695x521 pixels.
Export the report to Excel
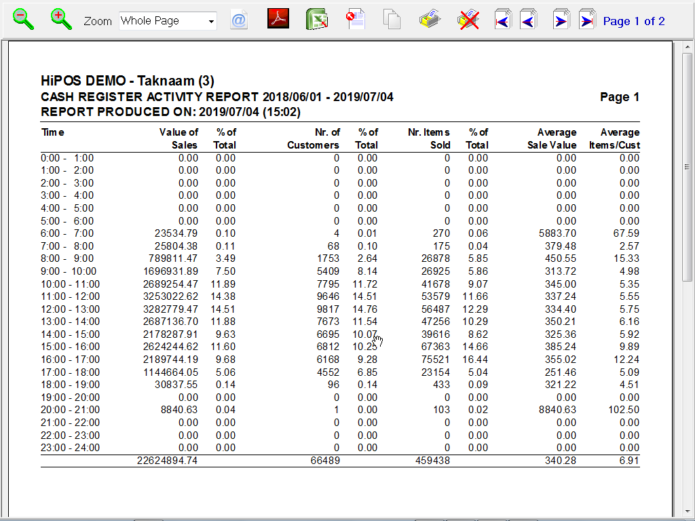tap(317, 19)
